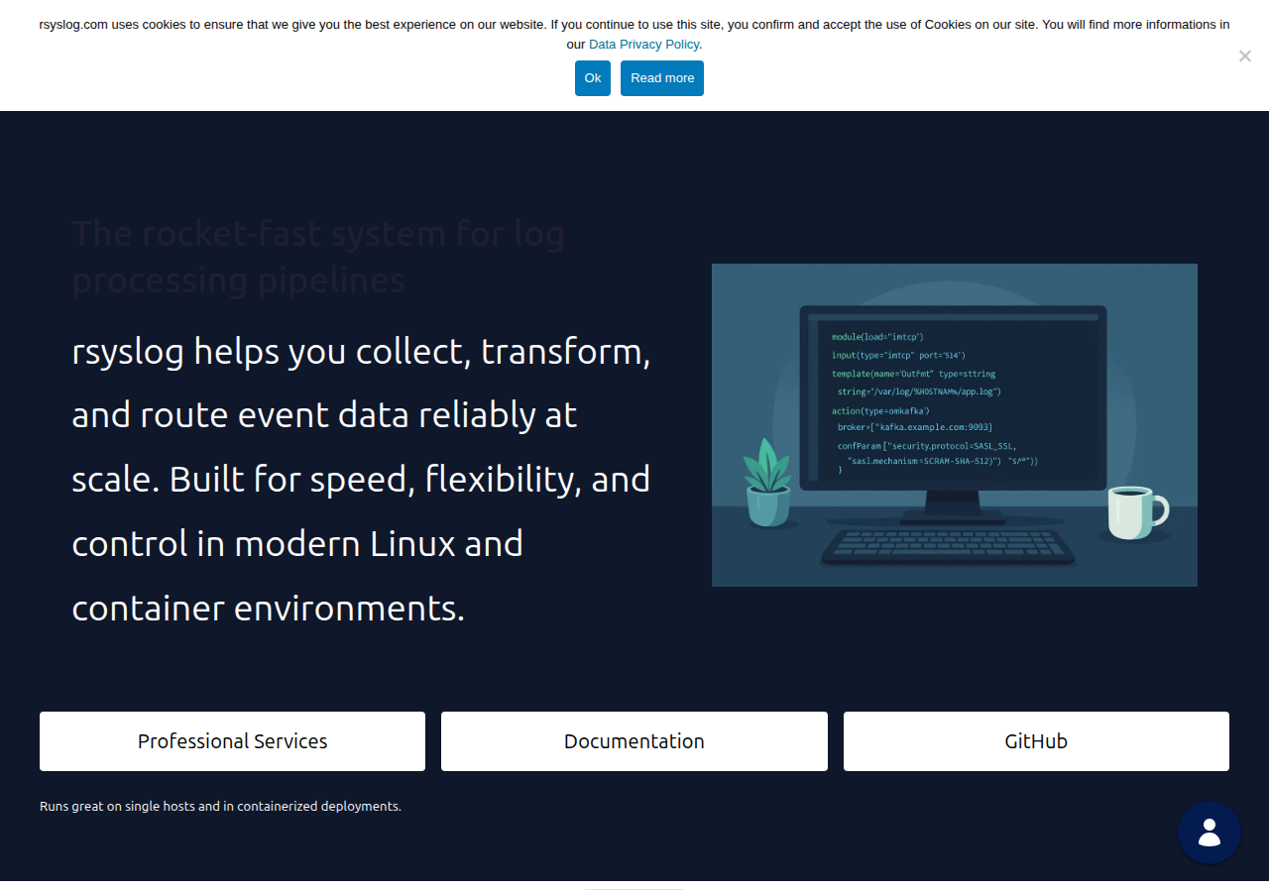This screenshot has width=1269, height=892.
Task: Go to Documentation
Action: 634,741
